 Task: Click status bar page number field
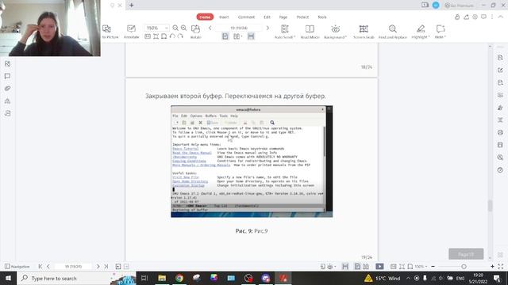[73, 267]
